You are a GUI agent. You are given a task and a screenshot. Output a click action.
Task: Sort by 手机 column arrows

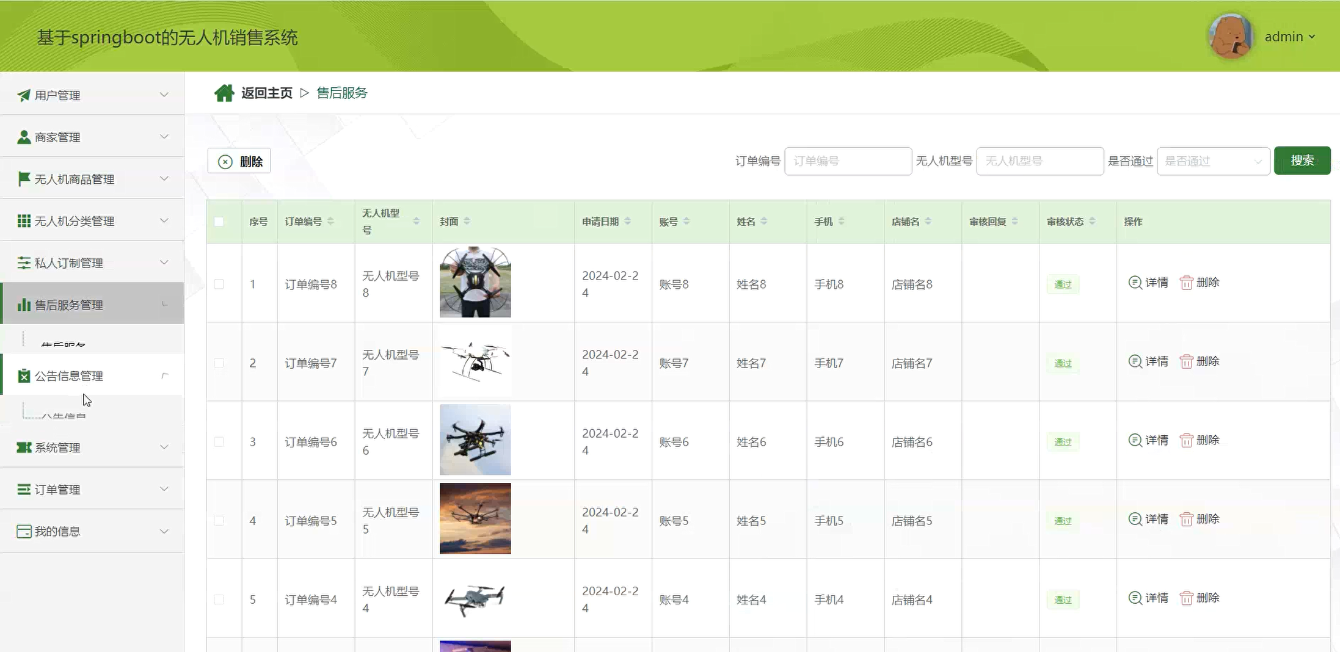click(841, 221)
